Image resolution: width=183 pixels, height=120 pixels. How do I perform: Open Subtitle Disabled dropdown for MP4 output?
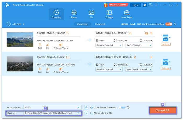click(109, 45)
